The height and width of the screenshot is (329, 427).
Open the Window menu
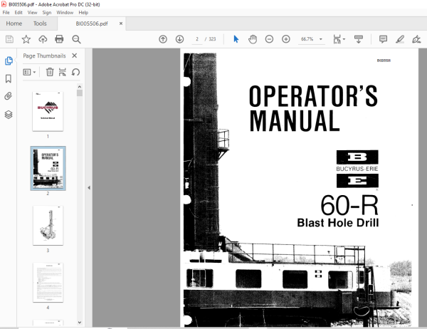point(65,13)
